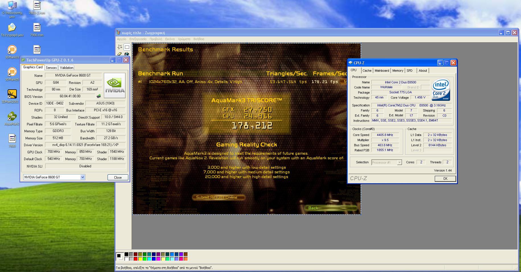
Task: Click the Core Voltage value 1.456 V
Action: click(x=420, y=97)
